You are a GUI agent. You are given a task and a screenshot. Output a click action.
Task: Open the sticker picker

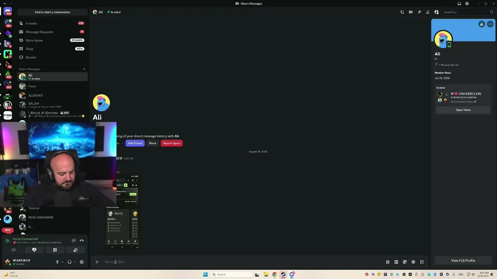[405, 262]
